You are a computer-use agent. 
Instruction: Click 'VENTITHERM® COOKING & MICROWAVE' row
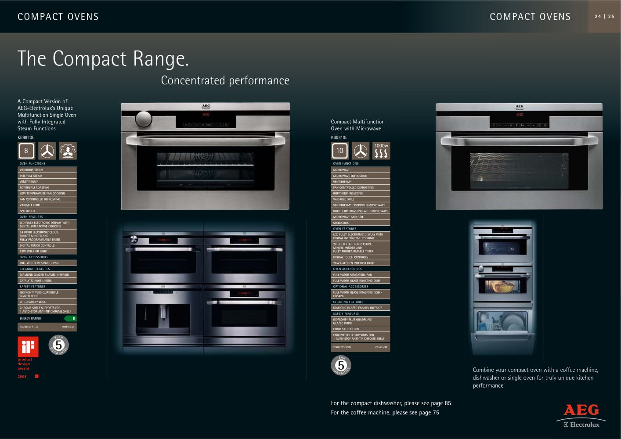coord(361,205)
